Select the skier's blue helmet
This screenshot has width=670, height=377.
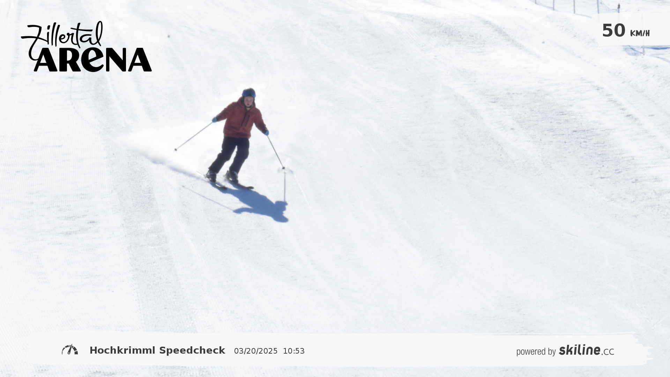coord(249,93)
